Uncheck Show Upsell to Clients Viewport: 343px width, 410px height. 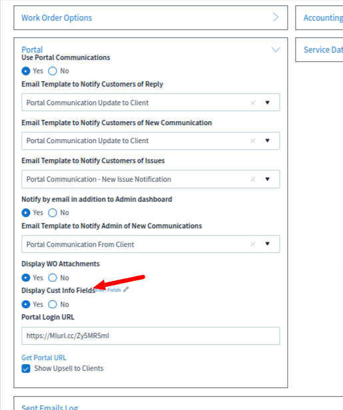pos(26,369)
